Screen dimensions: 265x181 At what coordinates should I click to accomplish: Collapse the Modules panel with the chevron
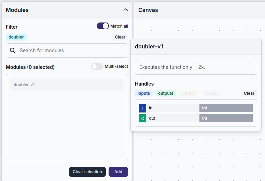click(126, 10)
